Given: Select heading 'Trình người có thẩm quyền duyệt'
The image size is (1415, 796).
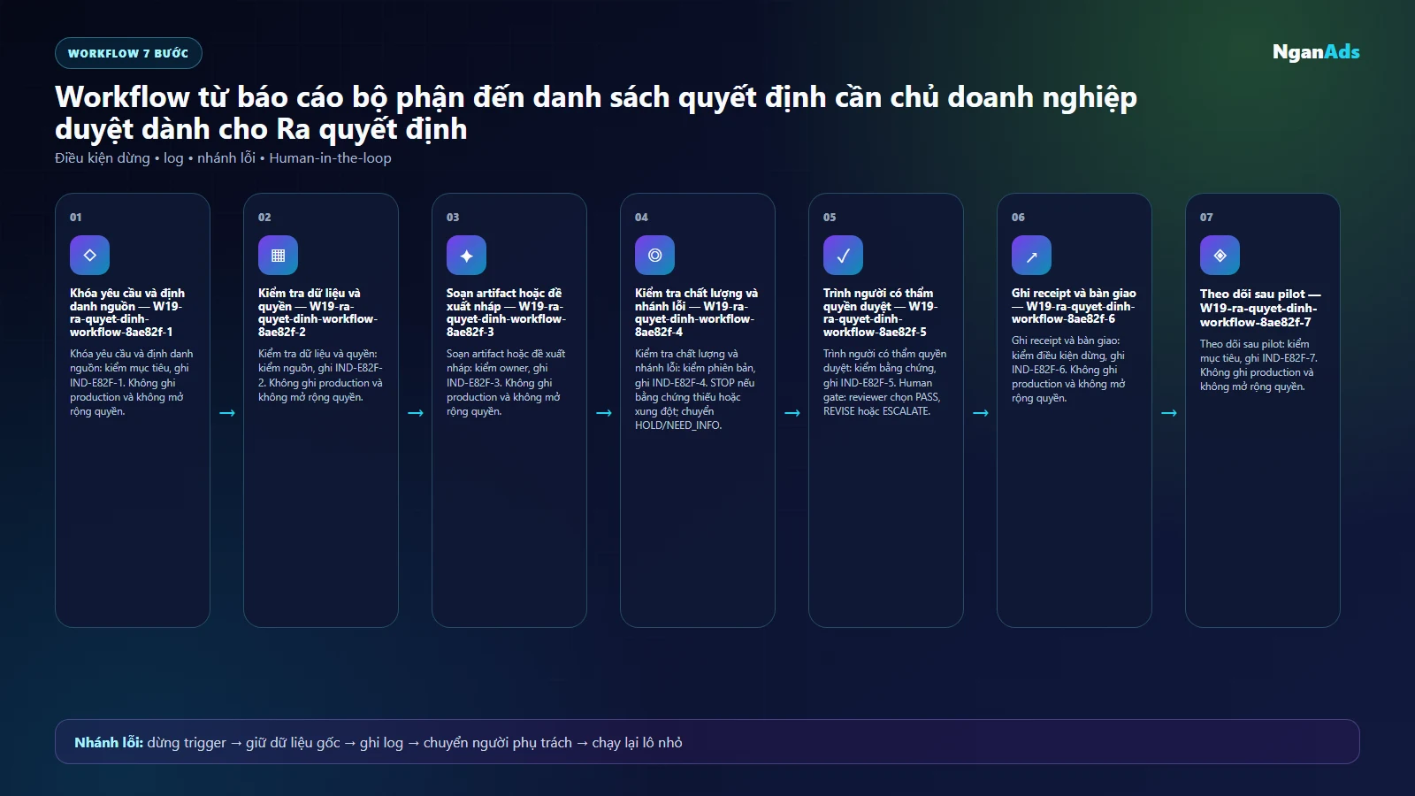Looking at the screenshot, I should 880,312.
